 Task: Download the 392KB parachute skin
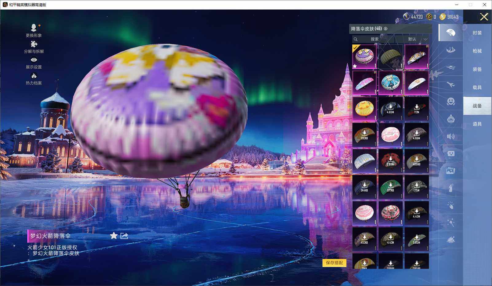(x=364, y=135)
